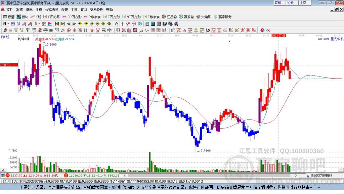344x194 pixels.
Task: Jump to last bar icon
Action: click(x=62, y=24)
